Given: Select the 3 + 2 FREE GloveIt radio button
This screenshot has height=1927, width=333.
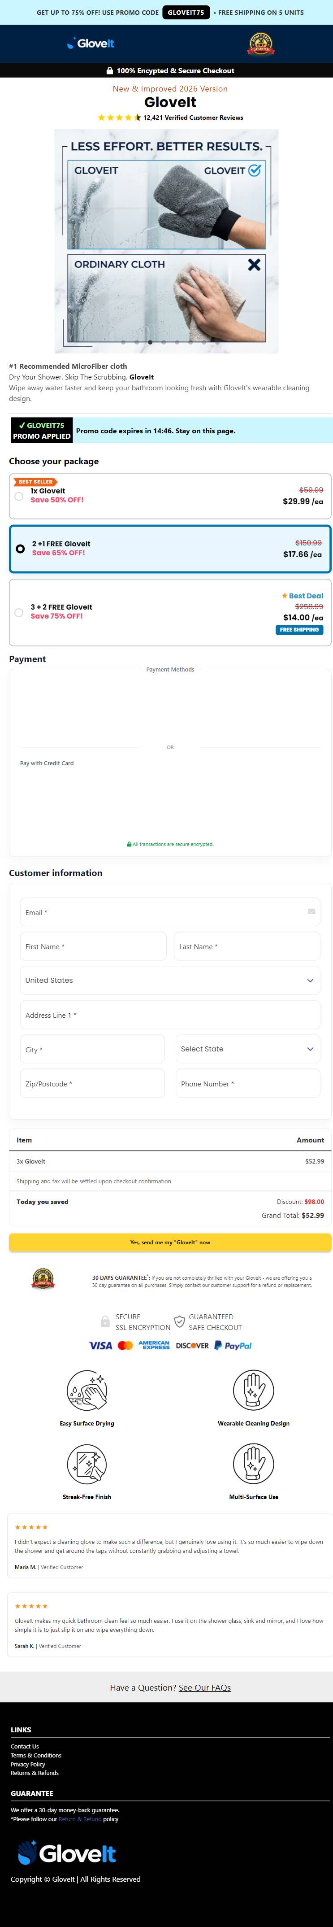Looking at the screenshot, I should pyautogui.click(x=19, y=612).
